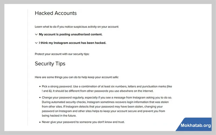Open 'I think my Instagram account has been hacked.'

(72, 43)
